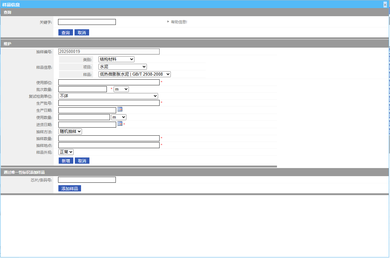Image resolution: width=390 pixels, height=258 pixels.
Task: Focus the 关键字 keyword input field
Action: point(87,22)
